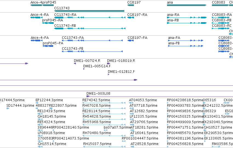The width and height of the screenshot is (233, 148).
Task: Click the AT28528.5prime EST label
Action: click(x=145, y=144)
